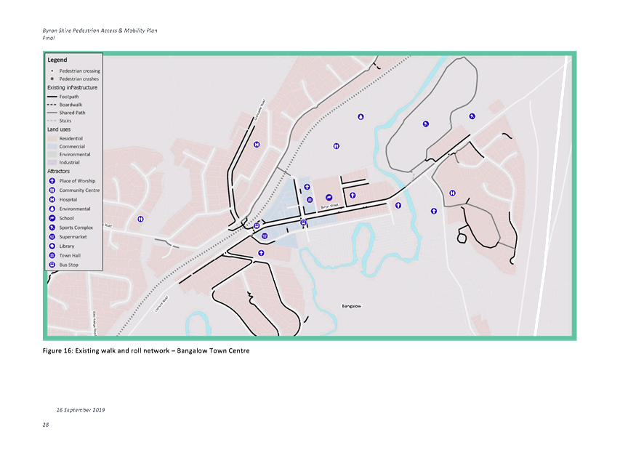The height and width of the screenshot is (450, 636).
Task: Click the 'Bangalow' map label
Action: pos(351,306)
